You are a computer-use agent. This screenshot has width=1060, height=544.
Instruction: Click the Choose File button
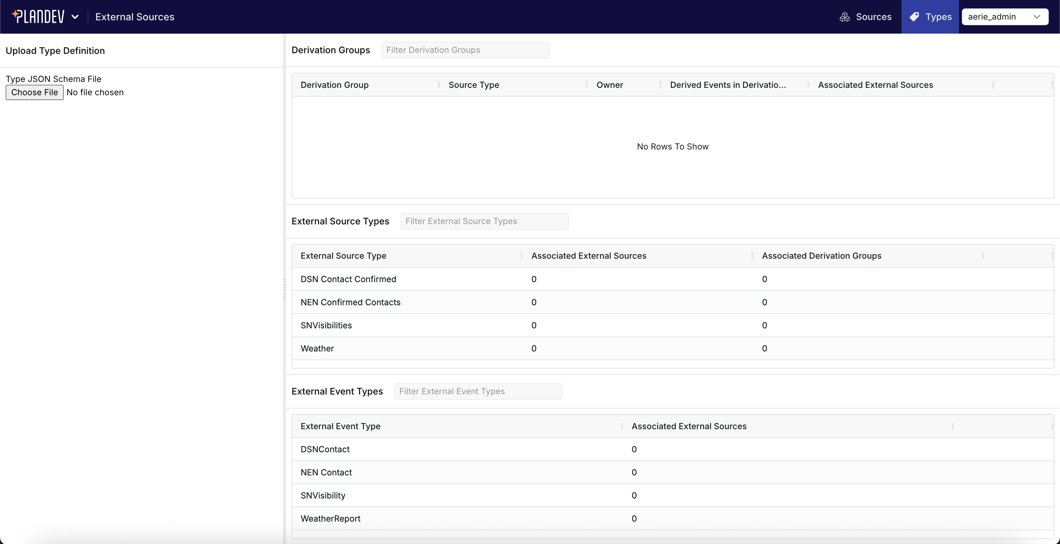tap(34, 92)
